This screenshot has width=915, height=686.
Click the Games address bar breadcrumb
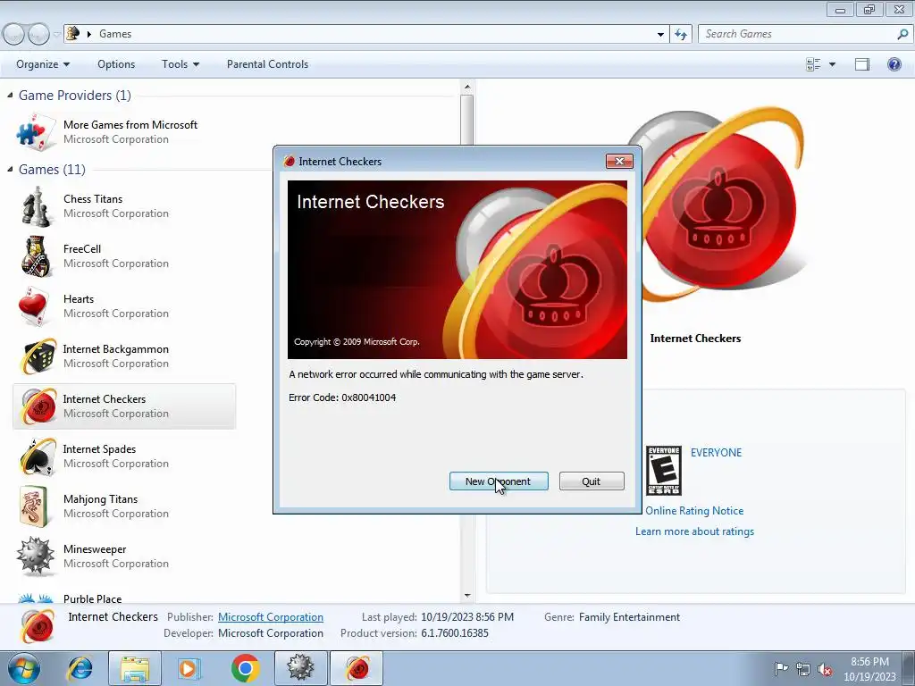(x=115, y=34)
